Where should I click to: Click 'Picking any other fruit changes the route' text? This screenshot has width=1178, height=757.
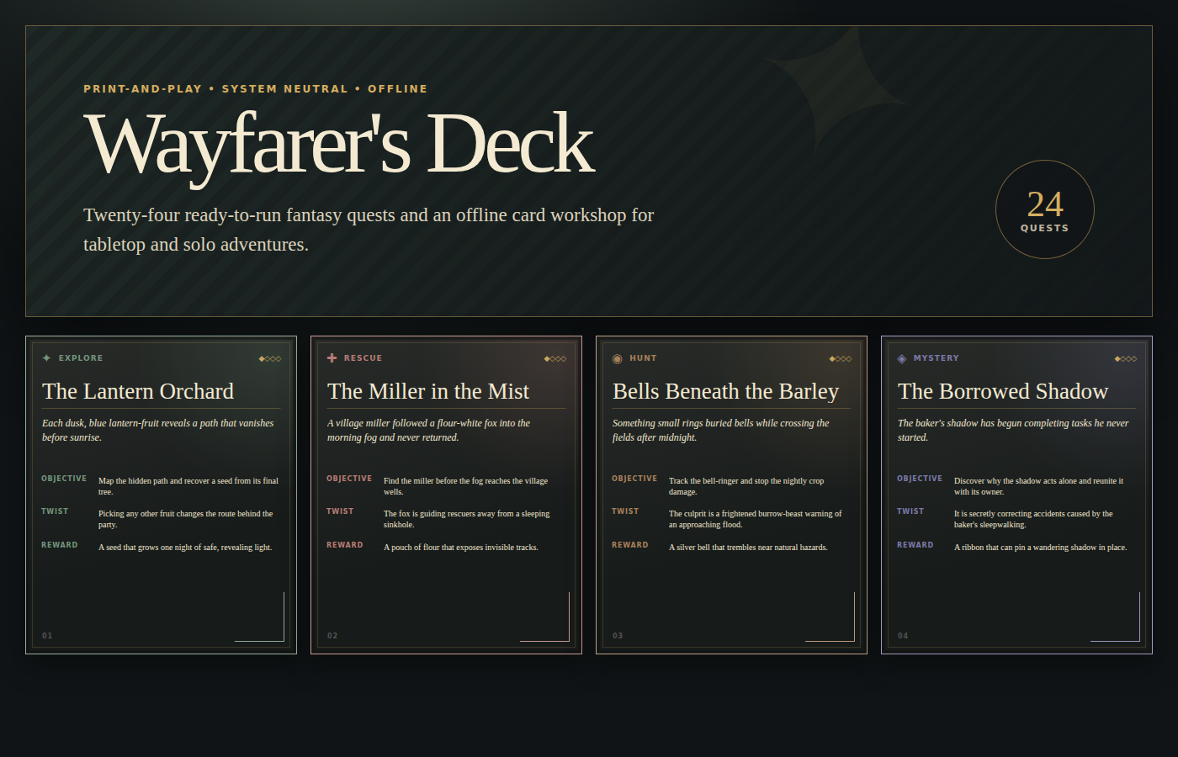pyautogui.click(x=186, y=519)
